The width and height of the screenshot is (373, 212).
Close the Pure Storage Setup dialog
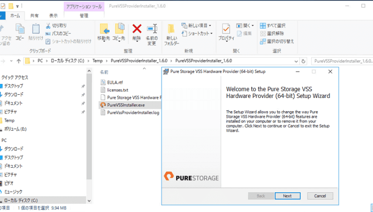coord(330,72)
